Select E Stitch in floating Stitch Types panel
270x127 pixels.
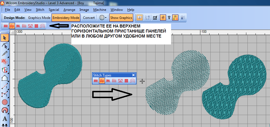point(114,81)
